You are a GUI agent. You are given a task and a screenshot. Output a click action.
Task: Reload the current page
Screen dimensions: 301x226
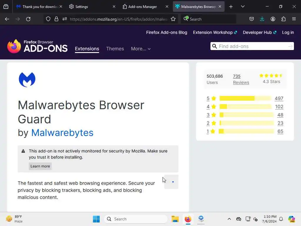(x=28, y=19)
